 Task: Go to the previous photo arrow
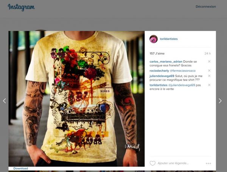tap(4, 101)
